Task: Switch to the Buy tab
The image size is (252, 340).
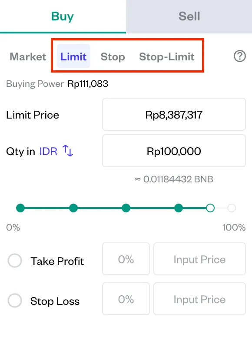Action: click(63, 17)
